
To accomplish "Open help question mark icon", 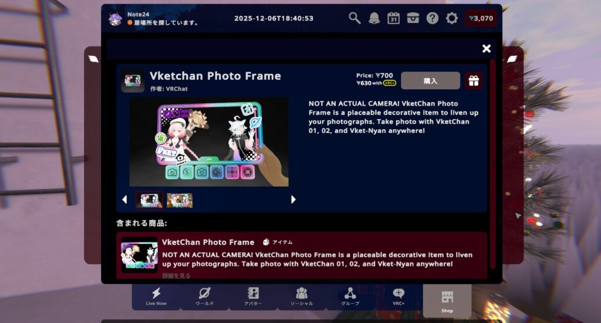I will (x=433, y=18).
